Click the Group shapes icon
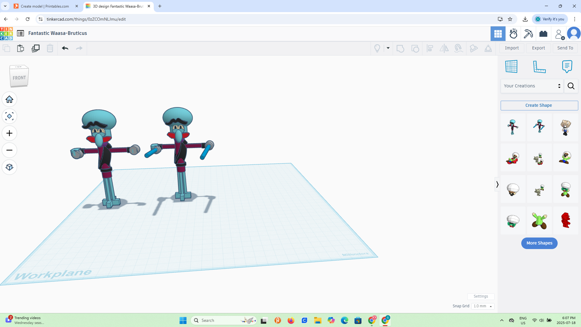The image size is (581, 327). click(400, 48)
